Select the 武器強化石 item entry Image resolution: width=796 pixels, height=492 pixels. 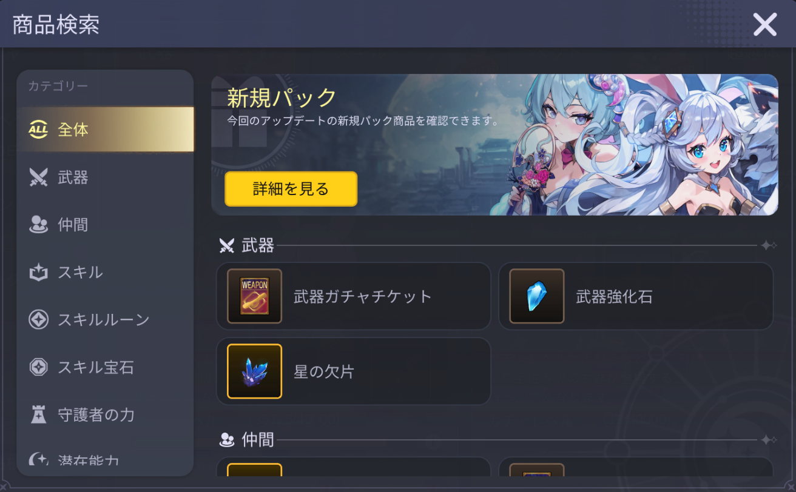(636, 296)
